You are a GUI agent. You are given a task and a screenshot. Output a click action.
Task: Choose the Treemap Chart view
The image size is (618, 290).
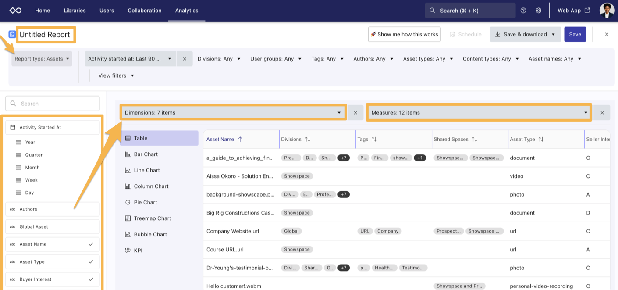(x=152, y=218)
